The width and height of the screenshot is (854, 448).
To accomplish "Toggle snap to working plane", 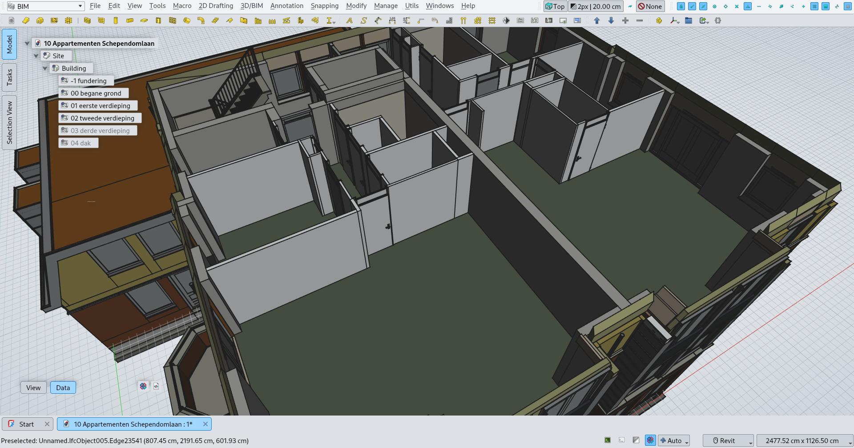I will pyautogui.click(x=826, y=6).
